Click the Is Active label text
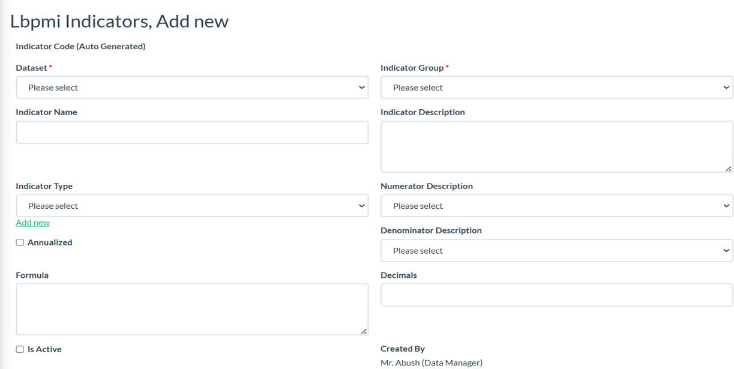Screen dimensions: 734x369 coord(44,349)
